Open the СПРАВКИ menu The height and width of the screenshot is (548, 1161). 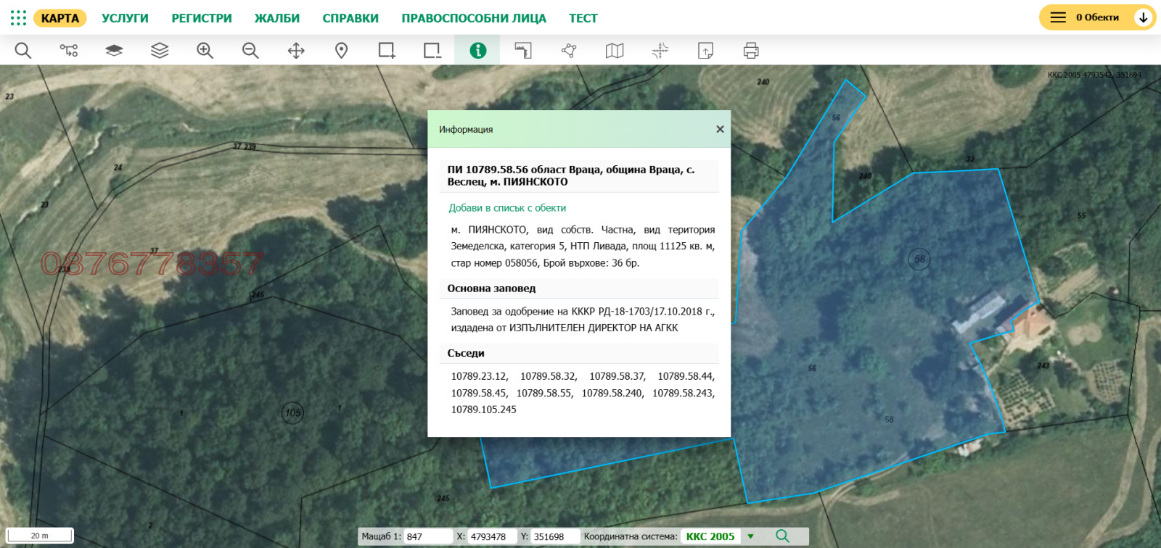pos(350,18)
